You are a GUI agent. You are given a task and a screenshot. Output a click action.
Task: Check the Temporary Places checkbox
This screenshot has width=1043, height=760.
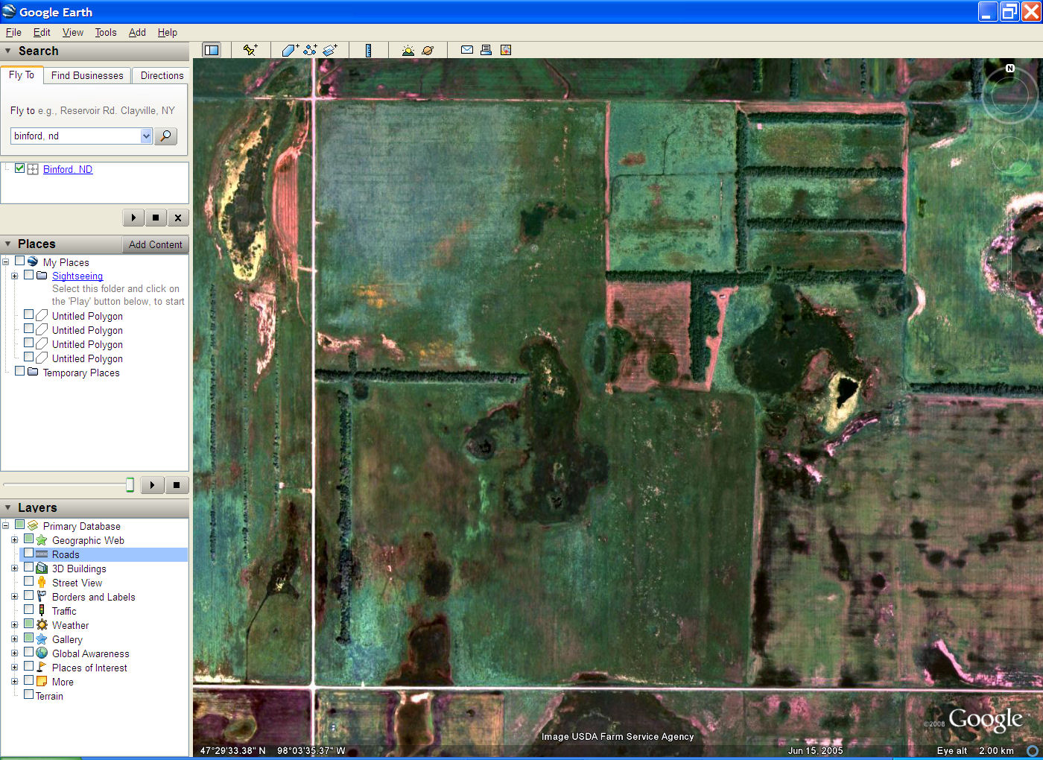[20, 371]
